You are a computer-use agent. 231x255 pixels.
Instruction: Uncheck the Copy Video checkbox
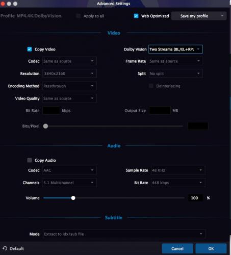pos(30,49)
